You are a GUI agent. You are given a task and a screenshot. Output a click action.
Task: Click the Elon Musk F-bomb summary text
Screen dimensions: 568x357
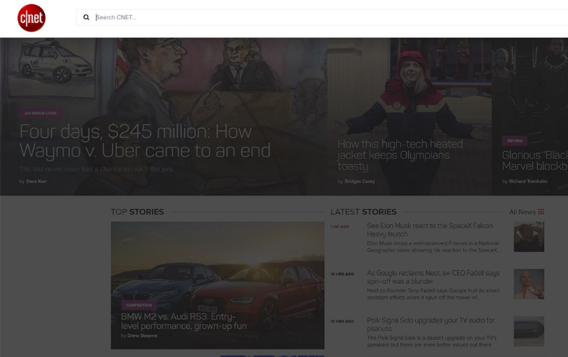434,246
